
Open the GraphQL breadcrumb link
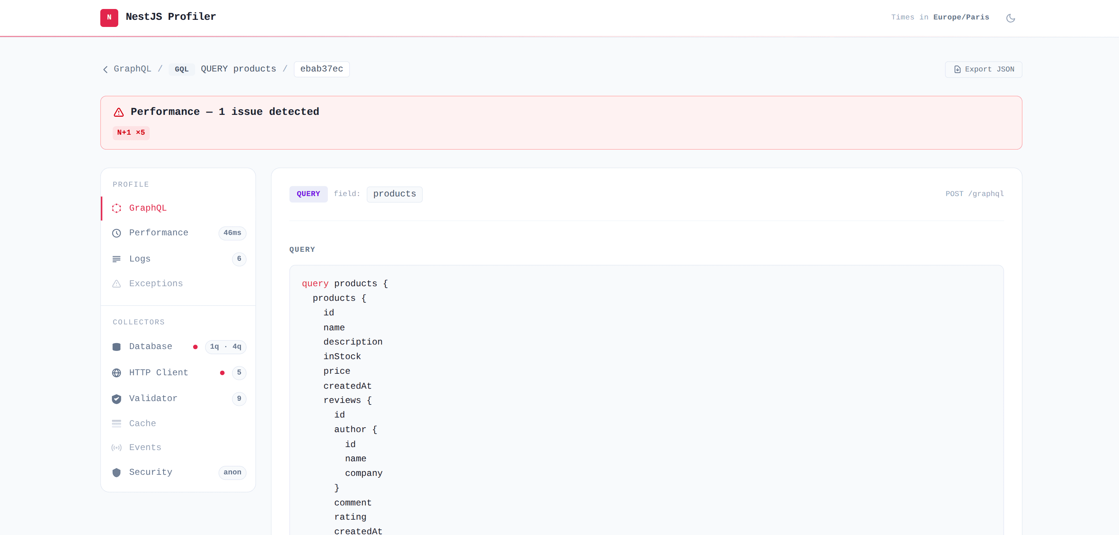click(x=132, y=69)
